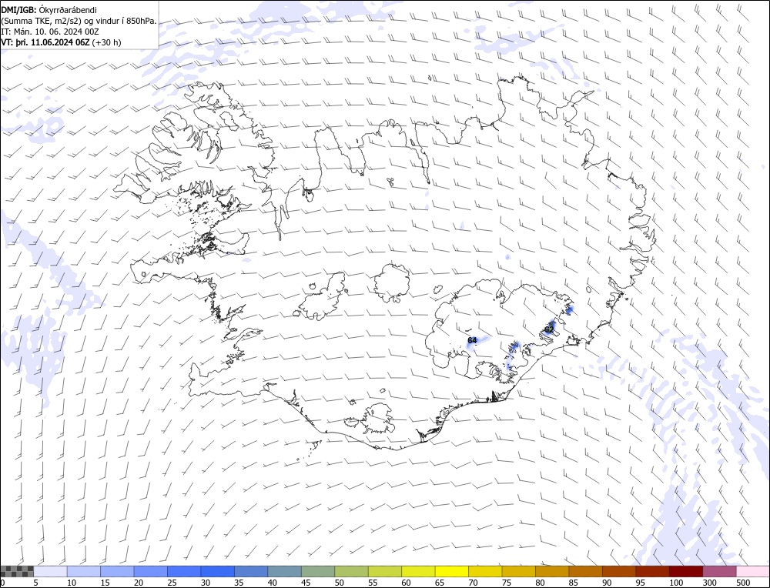
Task: Click the legend tick label 500
Action: coord(742,583)
